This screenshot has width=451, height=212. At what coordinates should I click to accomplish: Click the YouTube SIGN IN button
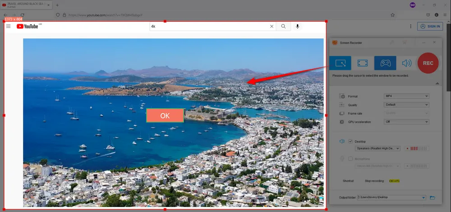(430, 27)
